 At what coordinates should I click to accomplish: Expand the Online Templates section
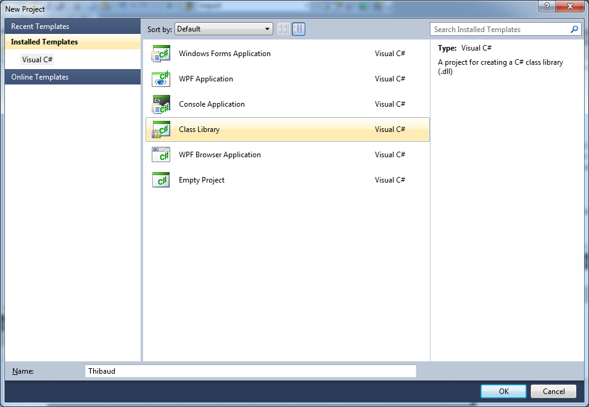pyautogui.click(x=73, y=77)
